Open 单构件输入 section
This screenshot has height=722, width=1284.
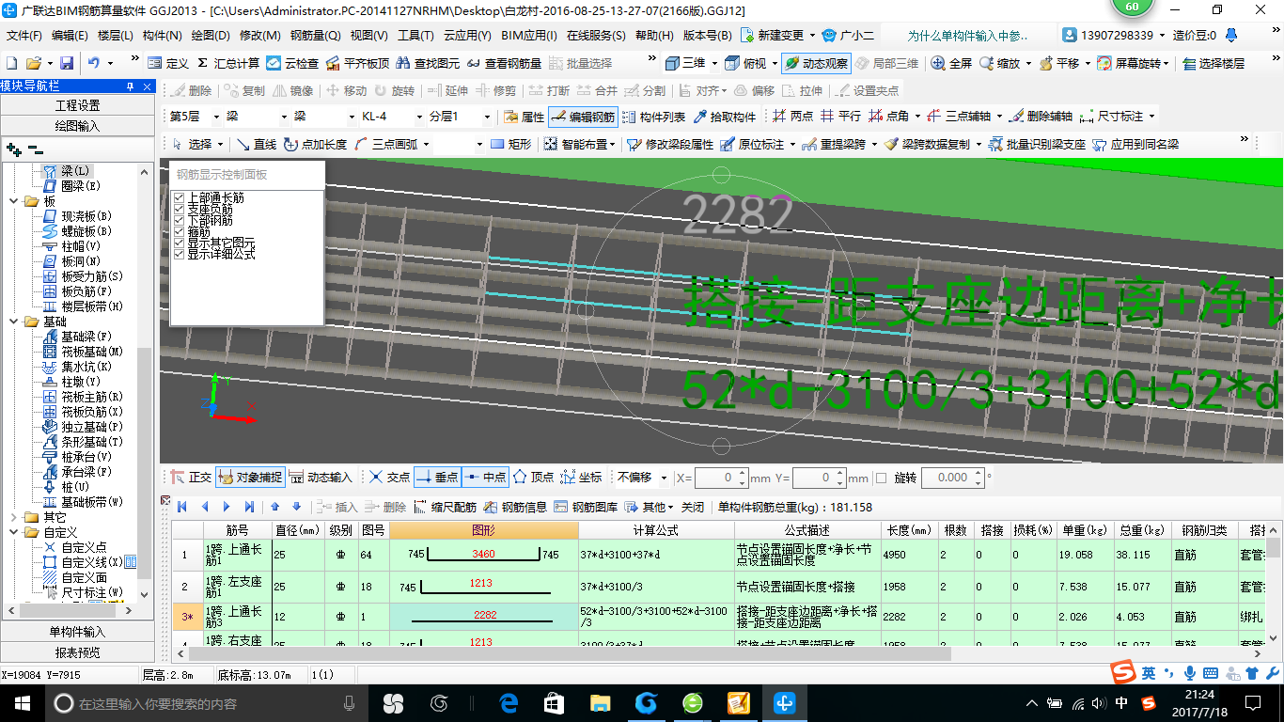coord(77,632)
